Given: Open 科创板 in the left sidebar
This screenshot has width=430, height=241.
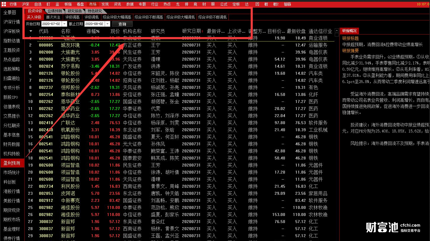Looking at the screenshot, I should click(10, 182).
